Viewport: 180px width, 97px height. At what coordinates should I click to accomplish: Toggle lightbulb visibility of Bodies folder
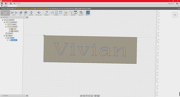point(8,24)
